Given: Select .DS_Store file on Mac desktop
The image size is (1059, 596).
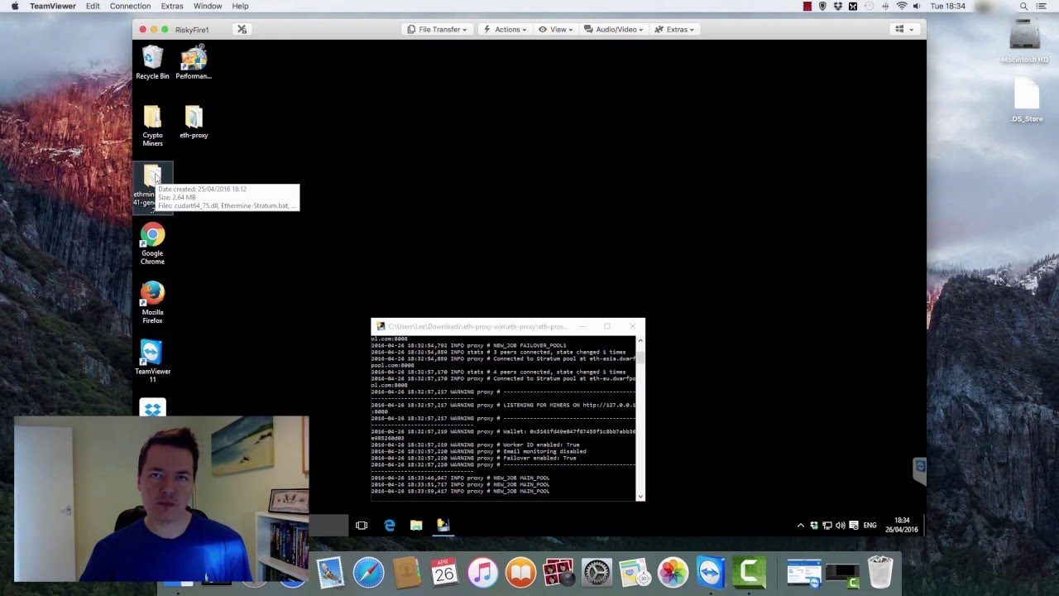Looking at the screenshot, I should click(1027, 99).
